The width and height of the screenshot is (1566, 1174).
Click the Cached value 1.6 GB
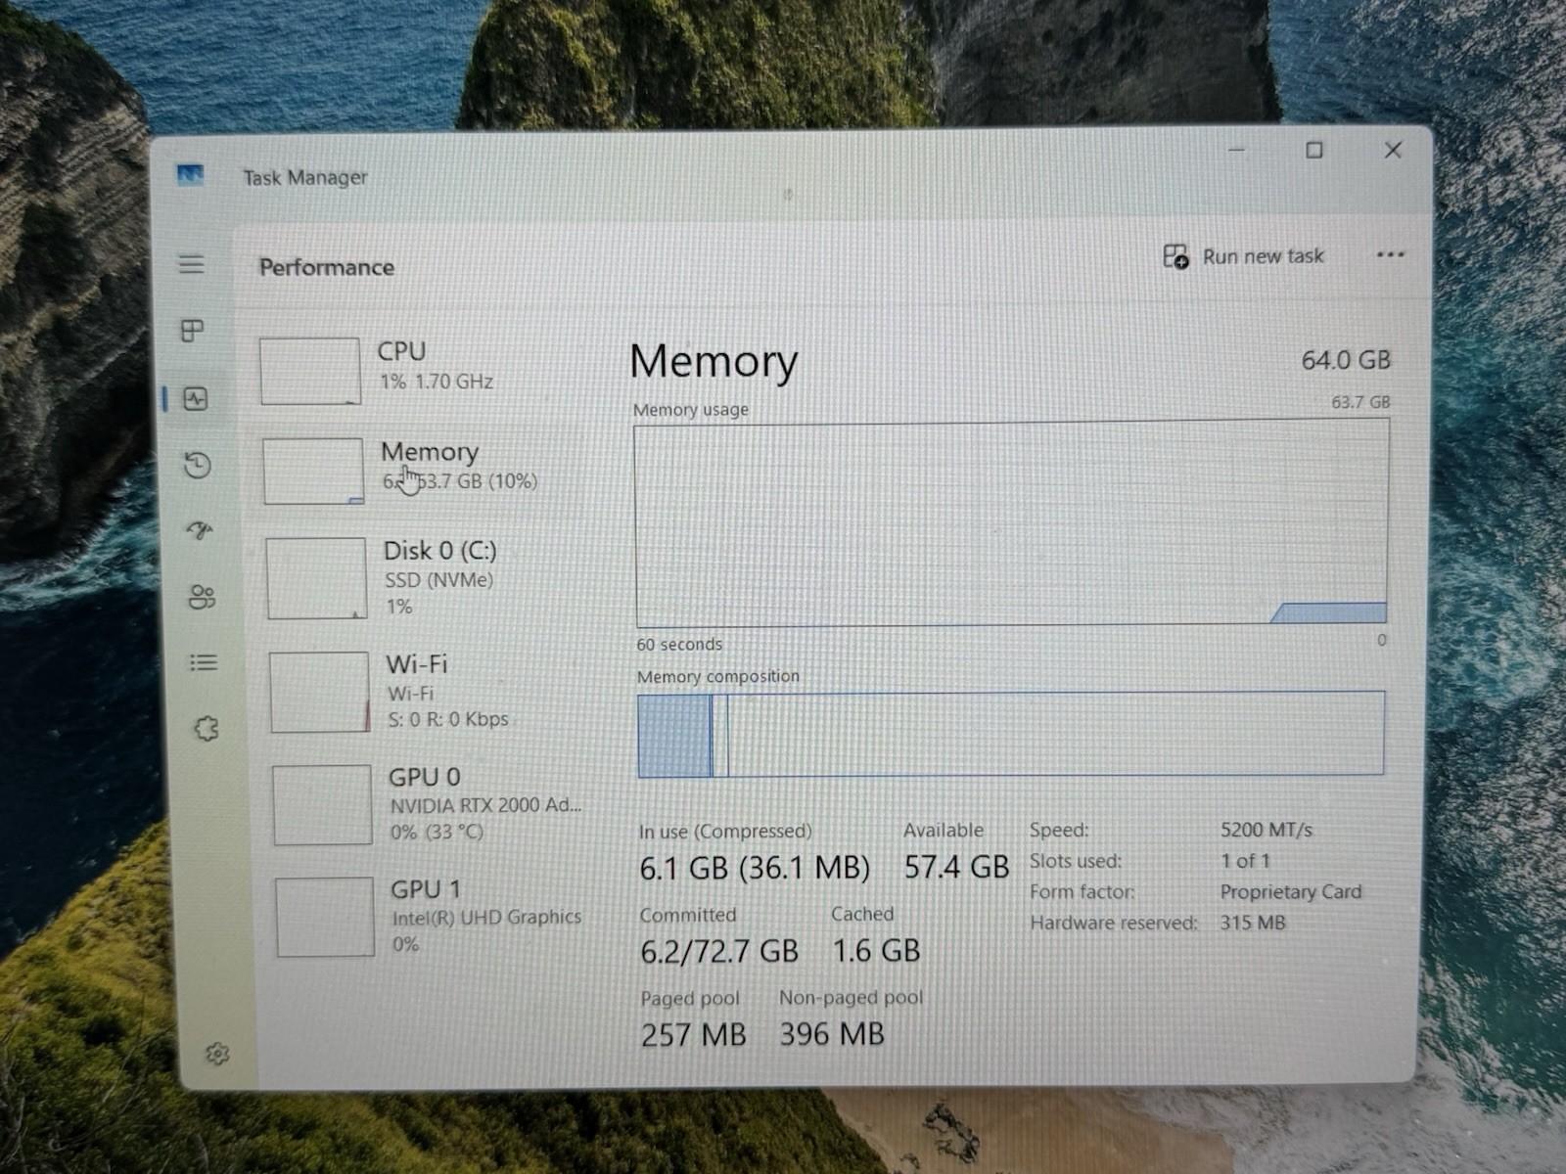(x=876, y=950)
